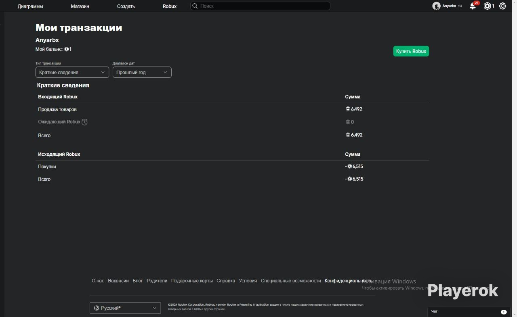Open the Магазин menu item
The image size is (517, 317).
[x=80, y=6]
